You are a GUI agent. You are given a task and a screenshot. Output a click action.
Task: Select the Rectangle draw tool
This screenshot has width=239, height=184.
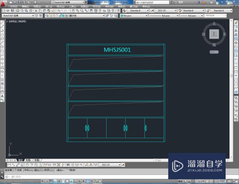[2, 39]
